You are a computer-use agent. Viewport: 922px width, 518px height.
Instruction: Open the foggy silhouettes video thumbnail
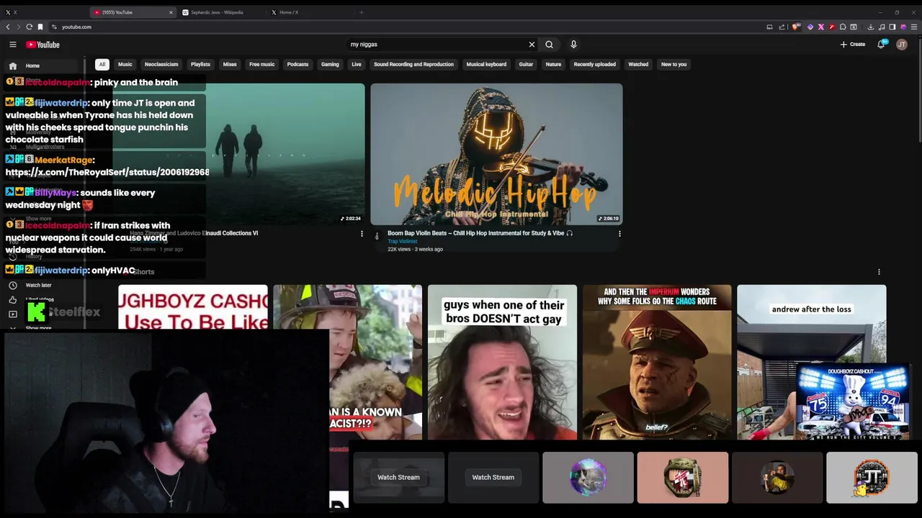pyautogui.click(x=285, y=154)
